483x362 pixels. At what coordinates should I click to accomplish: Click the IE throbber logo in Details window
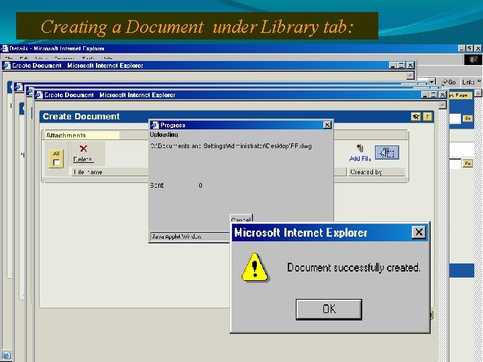[473, 60]
